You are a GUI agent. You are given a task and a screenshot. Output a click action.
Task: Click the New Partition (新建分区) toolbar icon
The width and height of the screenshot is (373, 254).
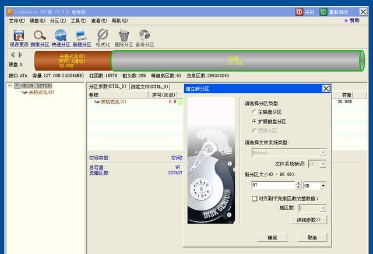click(x=82, y=38)
